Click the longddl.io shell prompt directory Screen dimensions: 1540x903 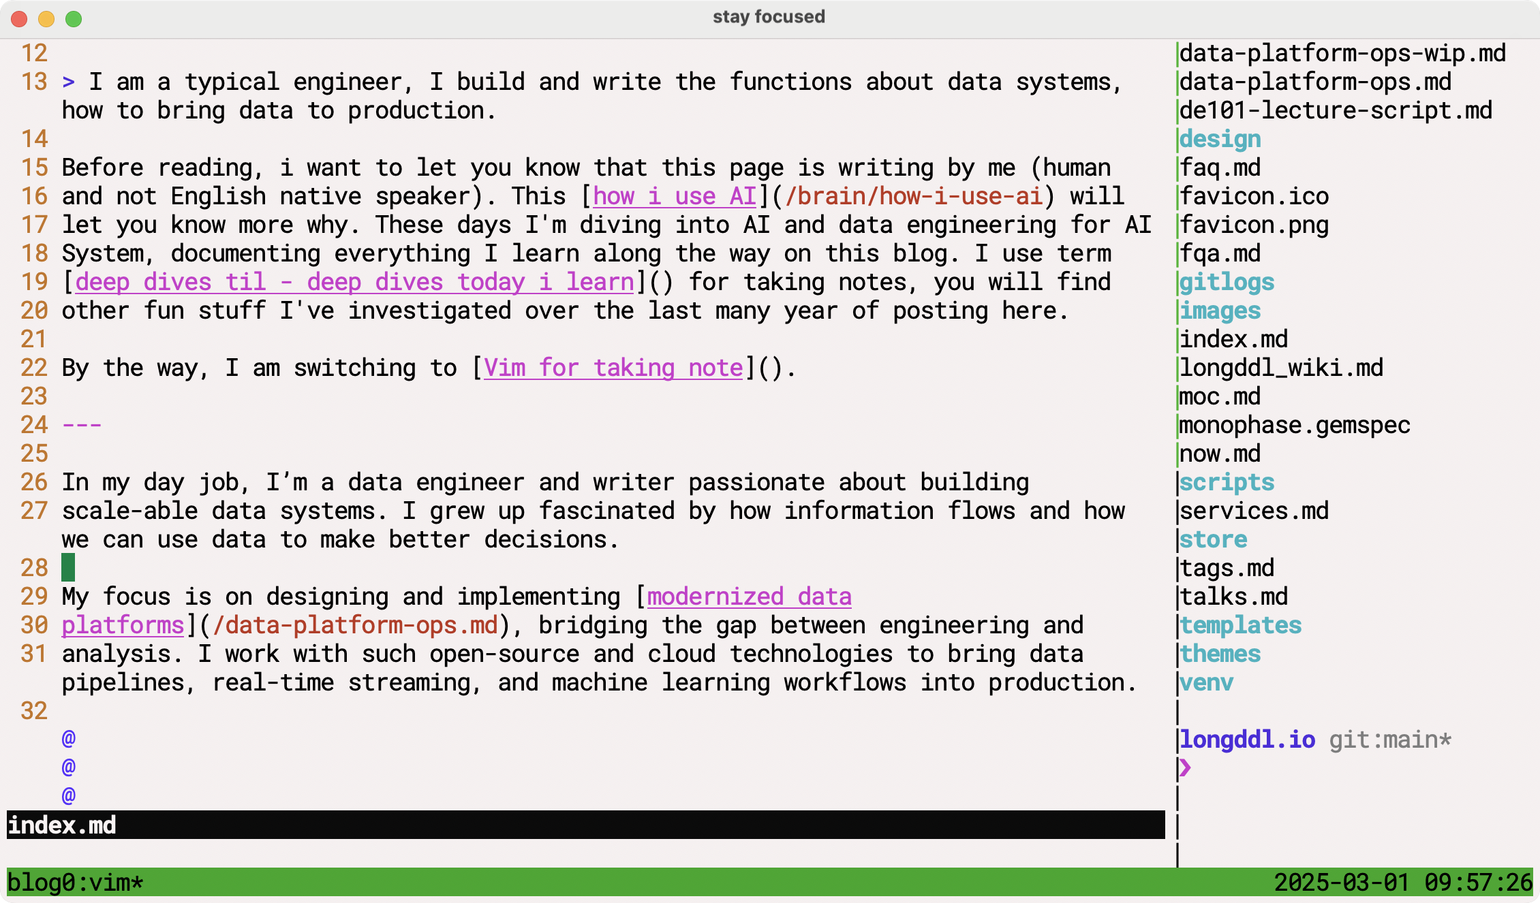[1247, 740]
